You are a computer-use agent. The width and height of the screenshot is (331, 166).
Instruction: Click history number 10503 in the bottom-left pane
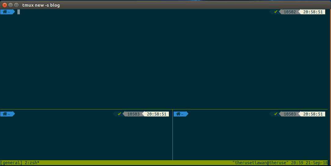[133, 114]
